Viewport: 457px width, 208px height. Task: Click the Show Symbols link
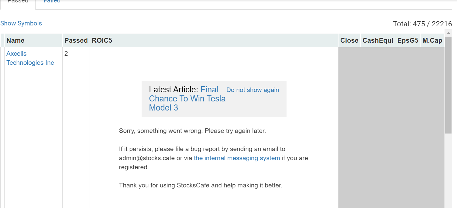(x=21, y=23)
